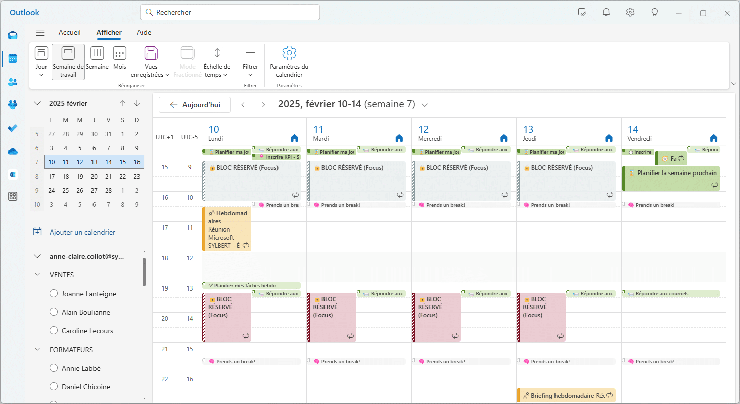
Task: Open the To Do checkmark icon
Action: pyautogui.click(x=13, y=128)
